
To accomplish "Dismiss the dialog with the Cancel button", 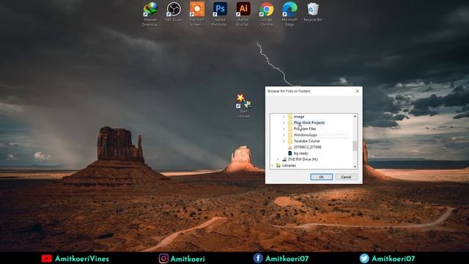I will click(x=346, y=177).
